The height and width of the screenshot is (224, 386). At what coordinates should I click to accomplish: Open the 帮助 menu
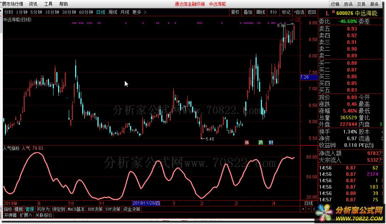[x=63, y=4]
